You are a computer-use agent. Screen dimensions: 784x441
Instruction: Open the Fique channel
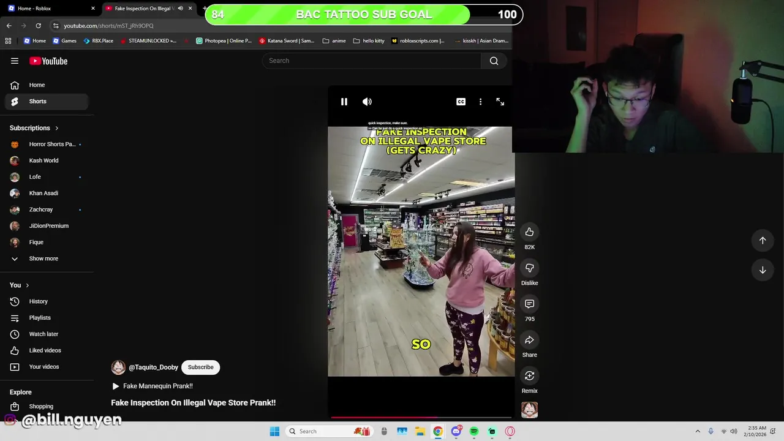coord(47,242)
